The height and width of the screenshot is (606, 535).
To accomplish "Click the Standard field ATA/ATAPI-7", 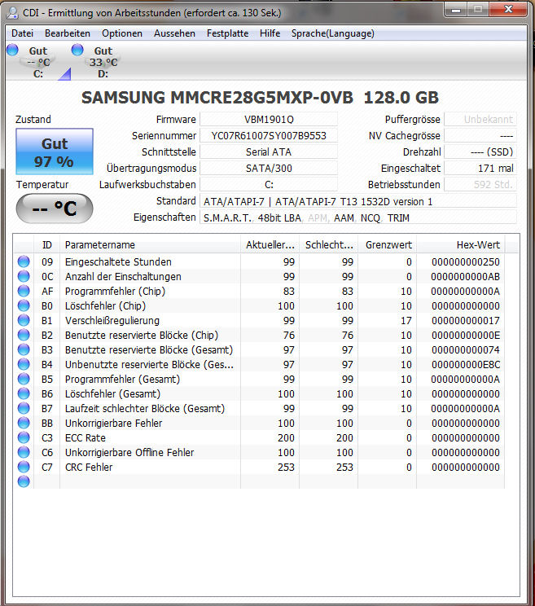I will point(358,201).
